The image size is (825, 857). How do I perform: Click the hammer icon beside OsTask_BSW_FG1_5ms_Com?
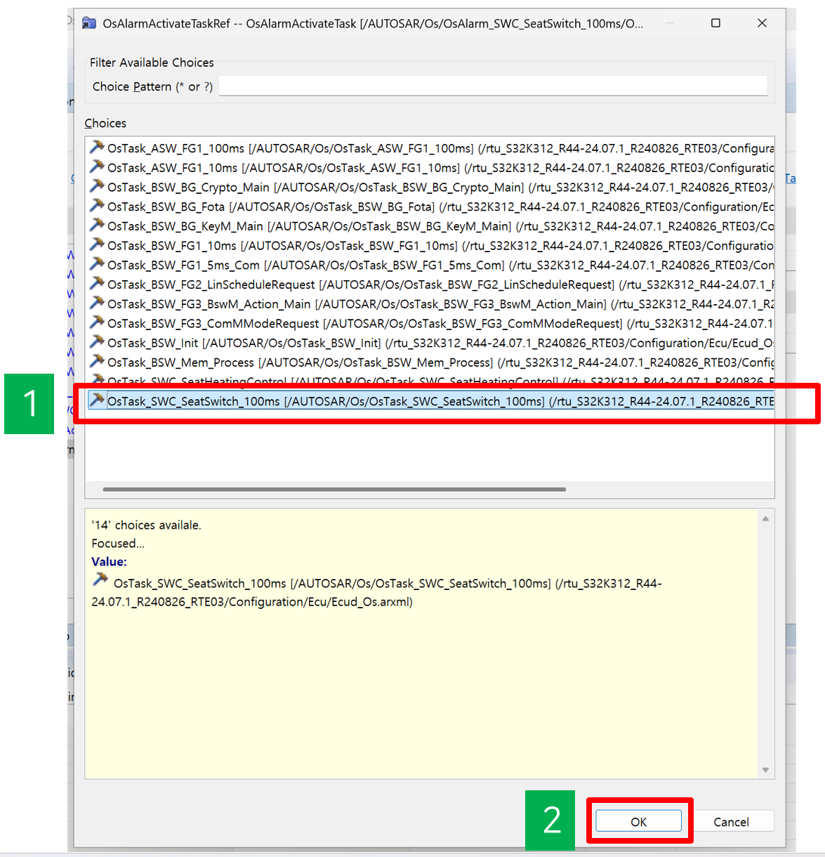point(96,265)
